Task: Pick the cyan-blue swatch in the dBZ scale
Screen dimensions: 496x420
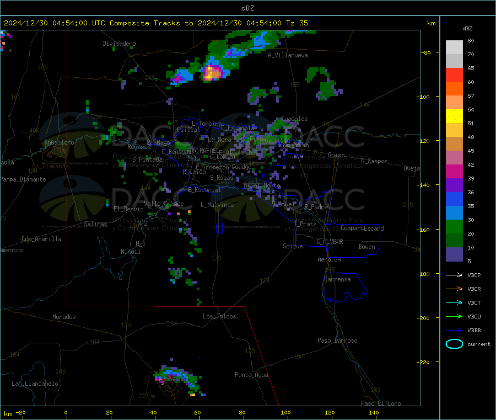Action: pos(454,213)
